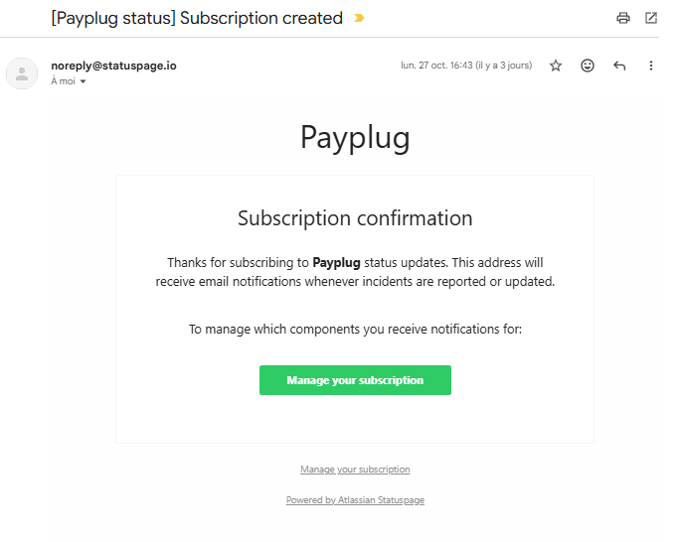
Task: Open the three-dot more options menu
Action: click(651, 66)
